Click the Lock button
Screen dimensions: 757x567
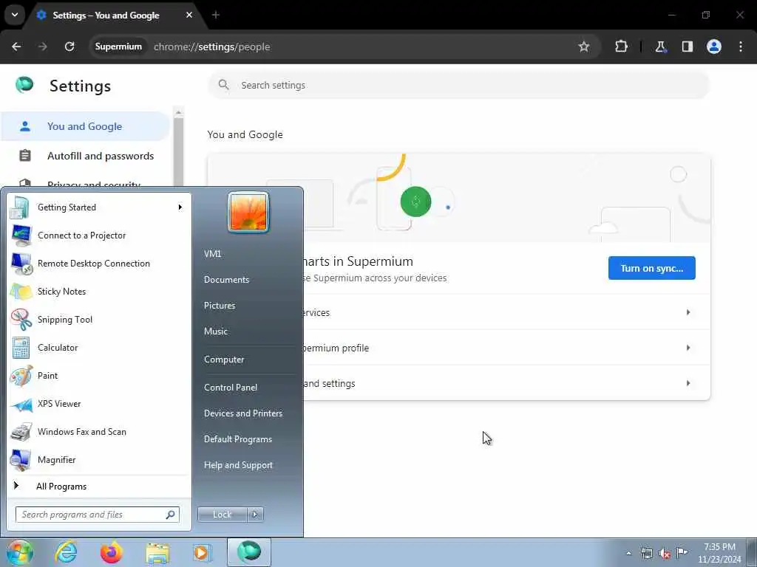(x=222, y=515)
